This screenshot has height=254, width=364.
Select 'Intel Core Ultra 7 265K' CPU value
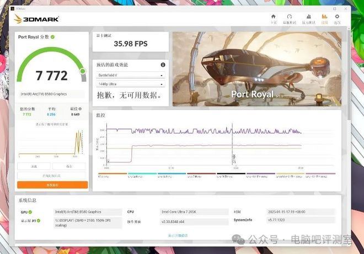coord(179,212)
